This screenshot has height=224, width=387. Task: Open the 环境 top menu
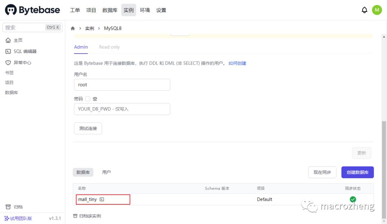click(x=145, y=10)
